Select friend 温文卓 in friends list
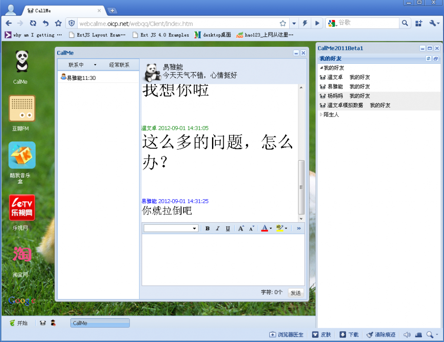Image resolution: width=444 pixels, height=342 pixels. pyautogui.click(x=379, y=77)
